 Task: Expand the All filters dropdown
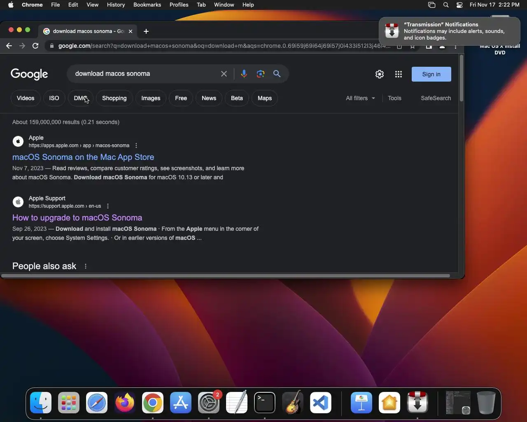361,98
